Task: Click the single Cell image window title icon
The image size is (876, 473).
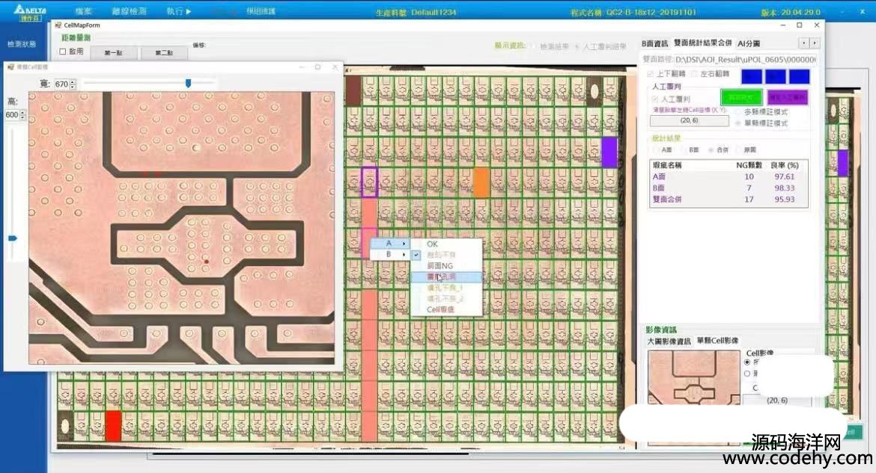Action: coord(10,67)
